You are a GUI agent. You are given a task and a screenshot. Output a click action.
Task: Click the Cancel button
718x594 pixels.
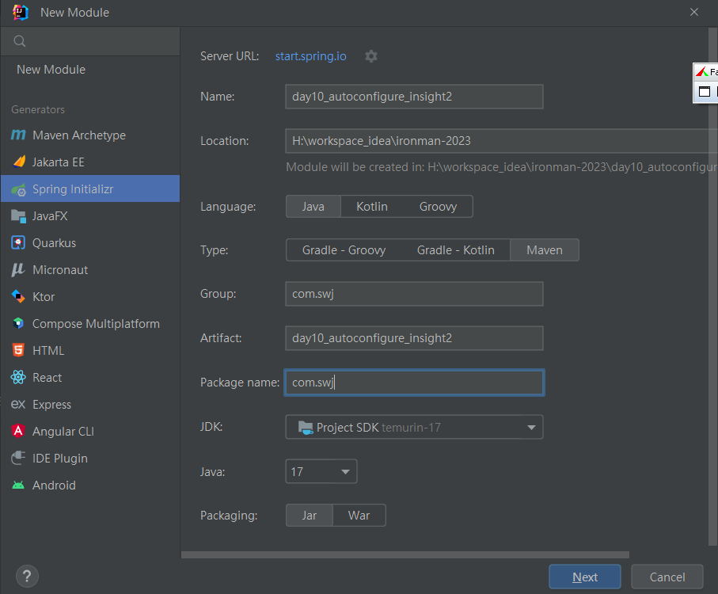tap(667, 577)
